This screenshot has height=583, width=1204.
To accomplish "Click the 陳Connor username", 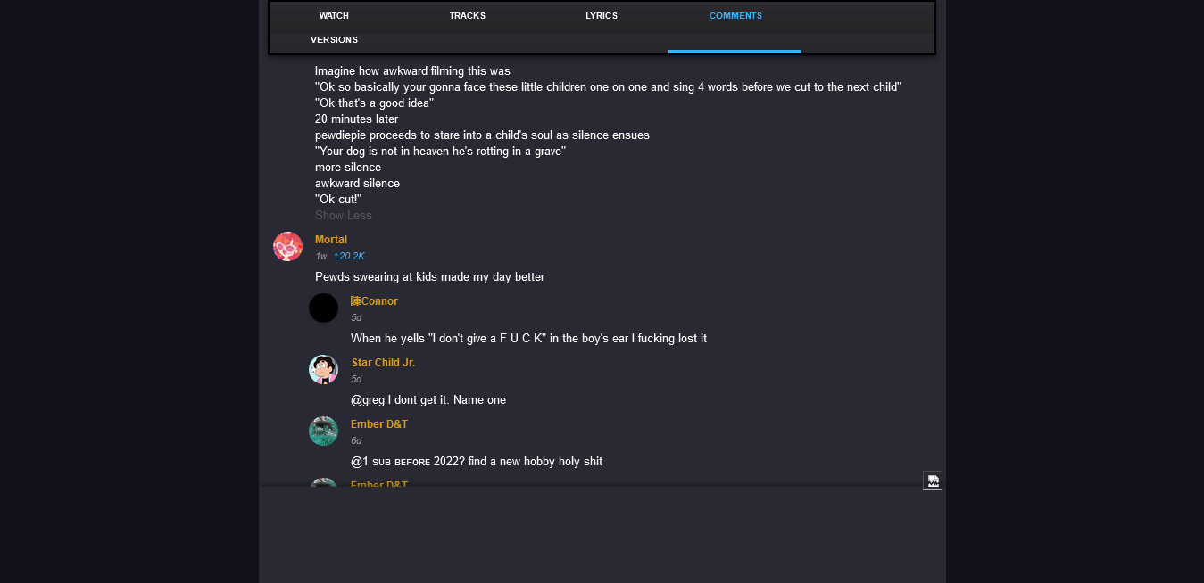I will [x=374, y=301].
